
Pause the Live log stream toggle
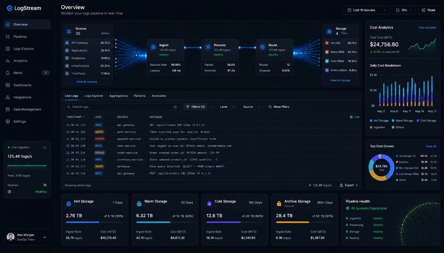pyautogui.click(x=355, y=117)
